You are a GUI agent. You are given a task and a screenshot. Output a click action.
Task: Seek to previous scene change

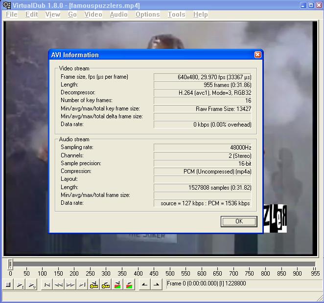(x=117, y=285)
